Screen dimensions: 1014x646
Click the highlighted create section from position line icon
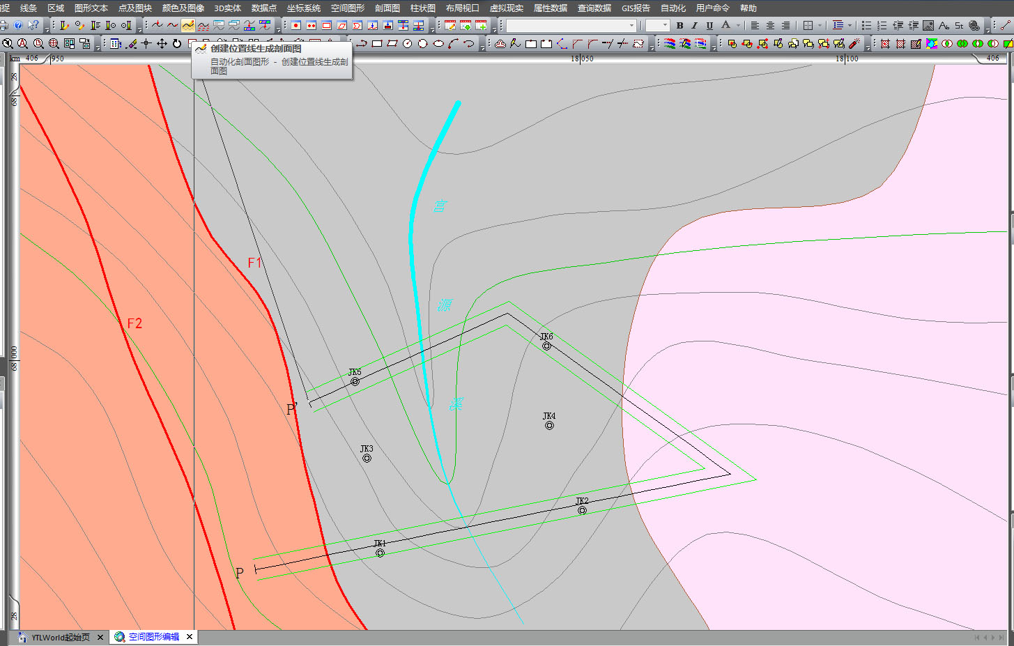coord(188,25)
